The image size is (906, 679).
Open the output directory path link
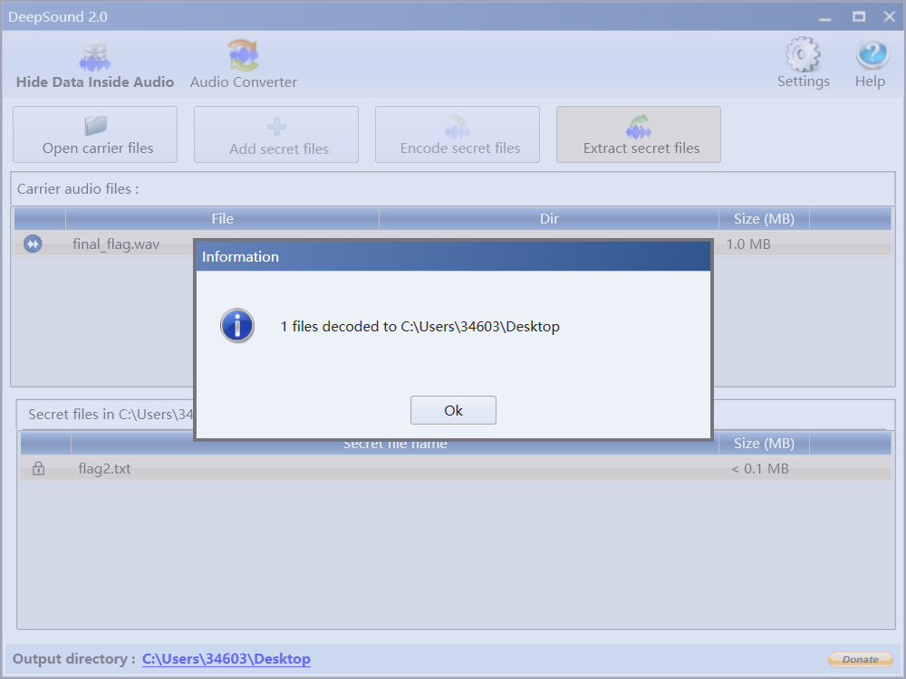point(226,659)
